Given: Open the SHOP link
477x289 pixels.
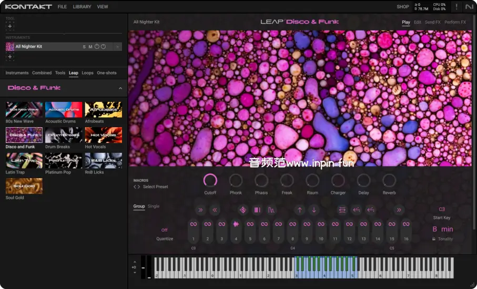Looking at the screenshot, I should (x=403, y=7).
